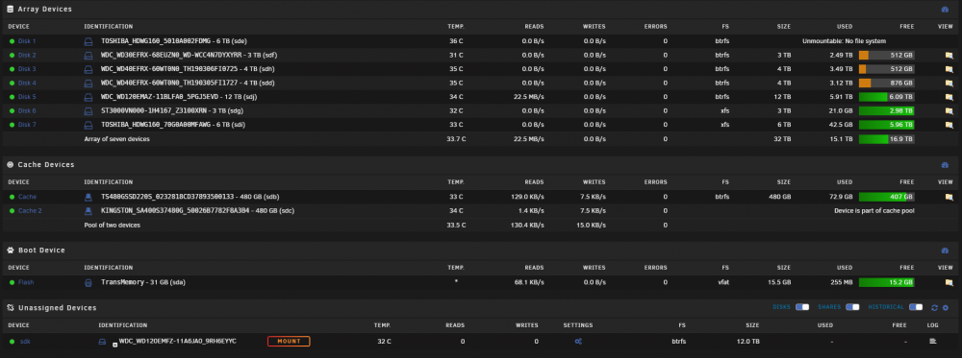Click the Boot Device header gauge icon

(x=945, y=251)
